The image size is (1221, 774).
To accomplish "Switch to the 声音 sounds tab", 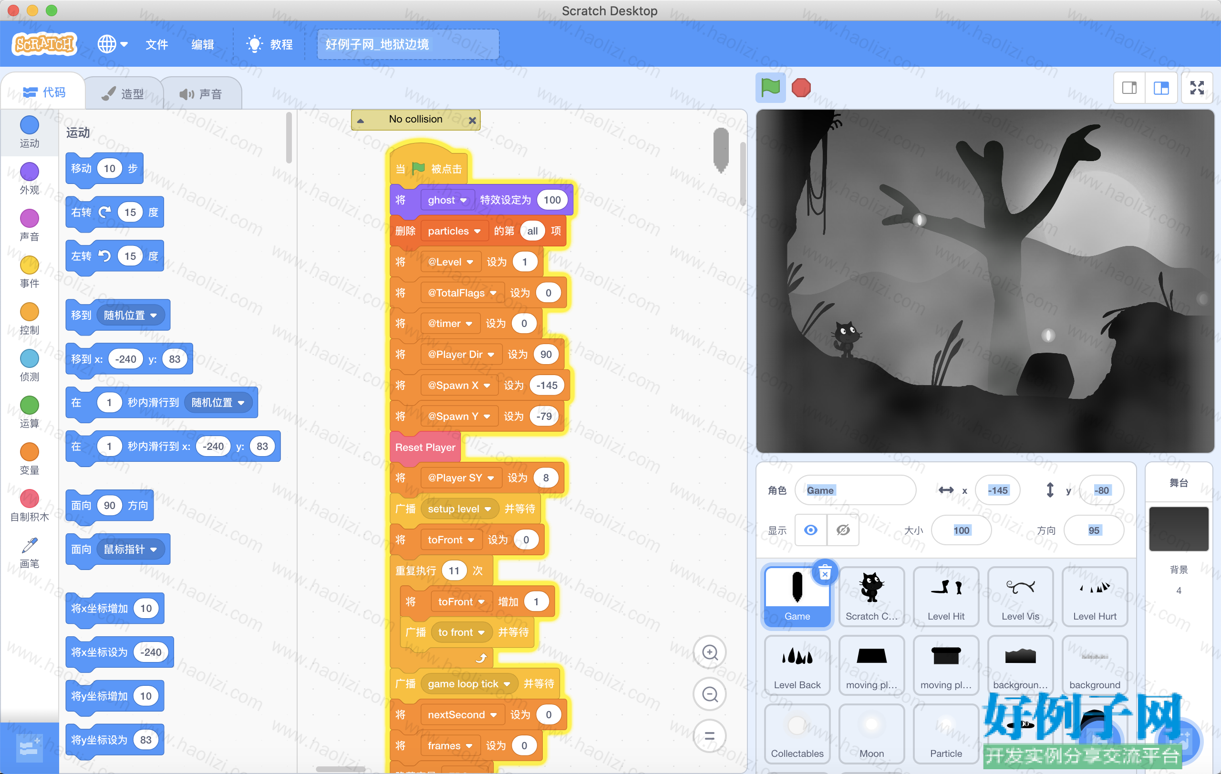I will (x=201, y=94).
